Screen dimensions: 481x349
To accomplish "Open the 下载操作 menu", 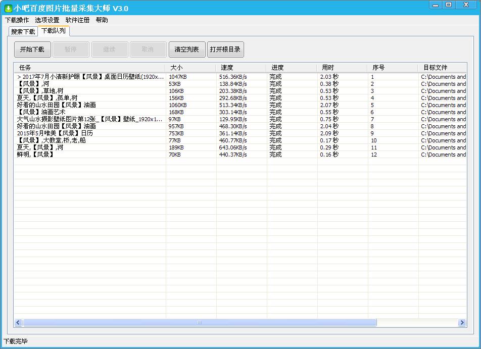I will pos(17,20).
